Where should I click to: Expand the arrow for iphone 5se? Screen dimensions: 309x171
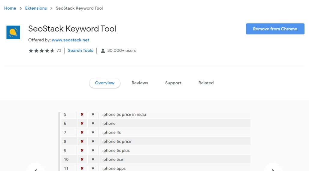tap(93, 160)
